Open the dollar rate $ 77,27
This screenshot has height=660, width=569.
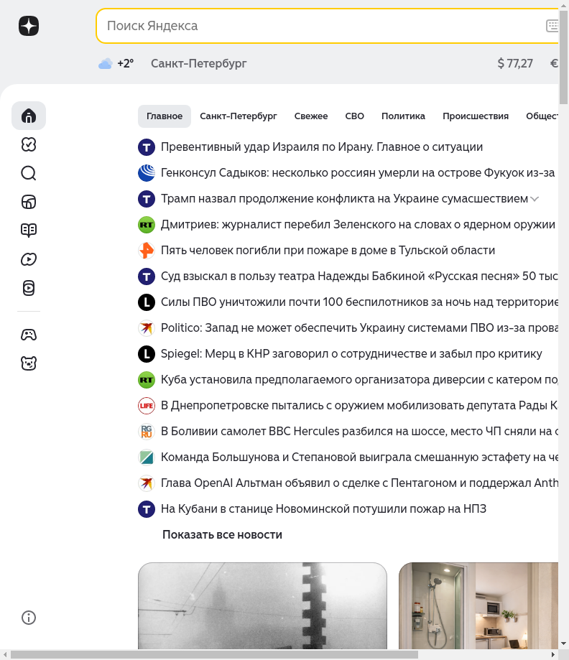pos(515,64)
